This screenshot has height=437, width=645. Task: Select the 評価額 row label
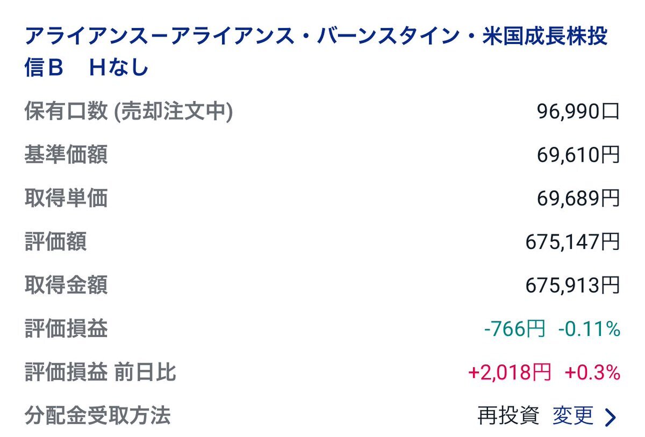[56, 242]
